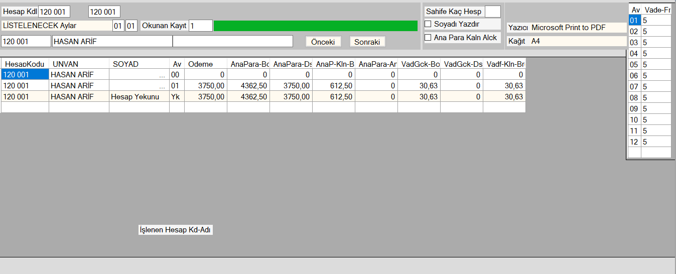The height and width of the screenshot is (274, 676).
Task: Enable the Soyadı Yazdır checkbox
Action: (x=428, y=24)
